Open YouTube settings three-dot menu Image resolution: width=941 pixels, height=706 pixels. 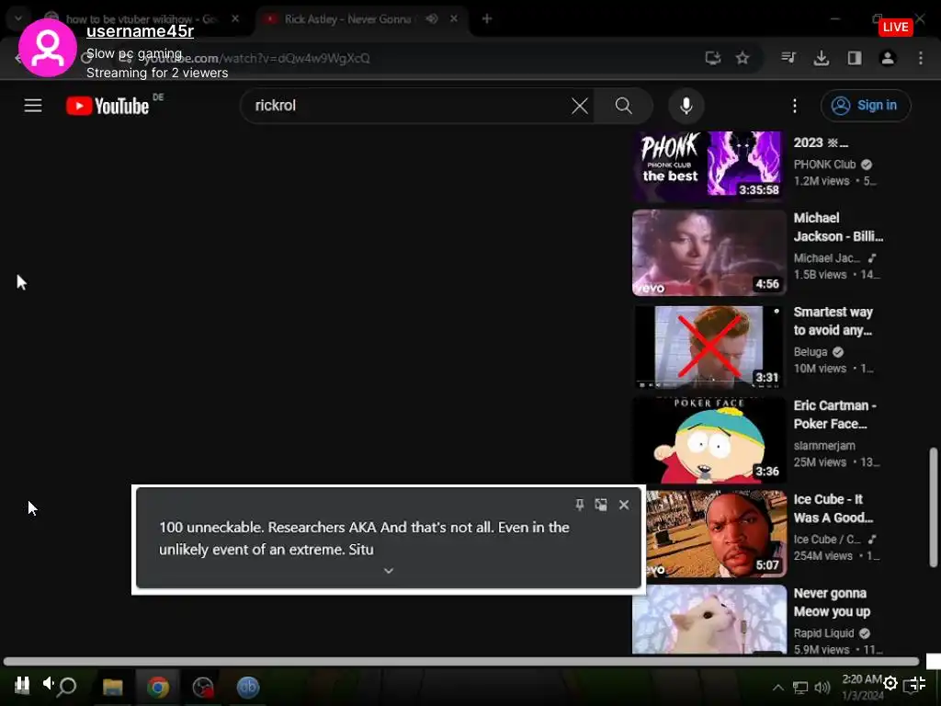pos(795,106)
